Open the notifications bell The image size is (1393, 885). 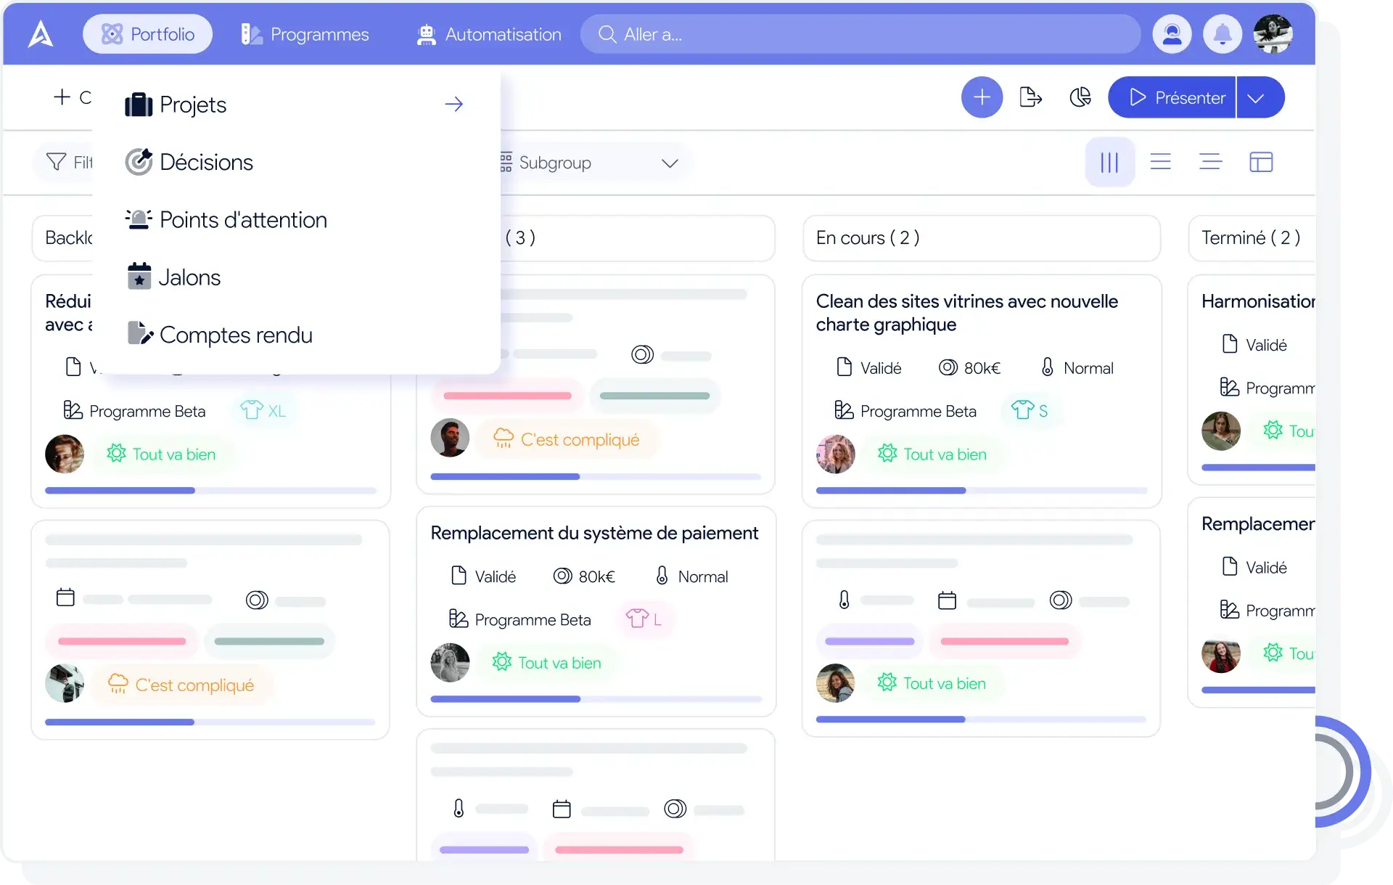(x=1223, y=34)
